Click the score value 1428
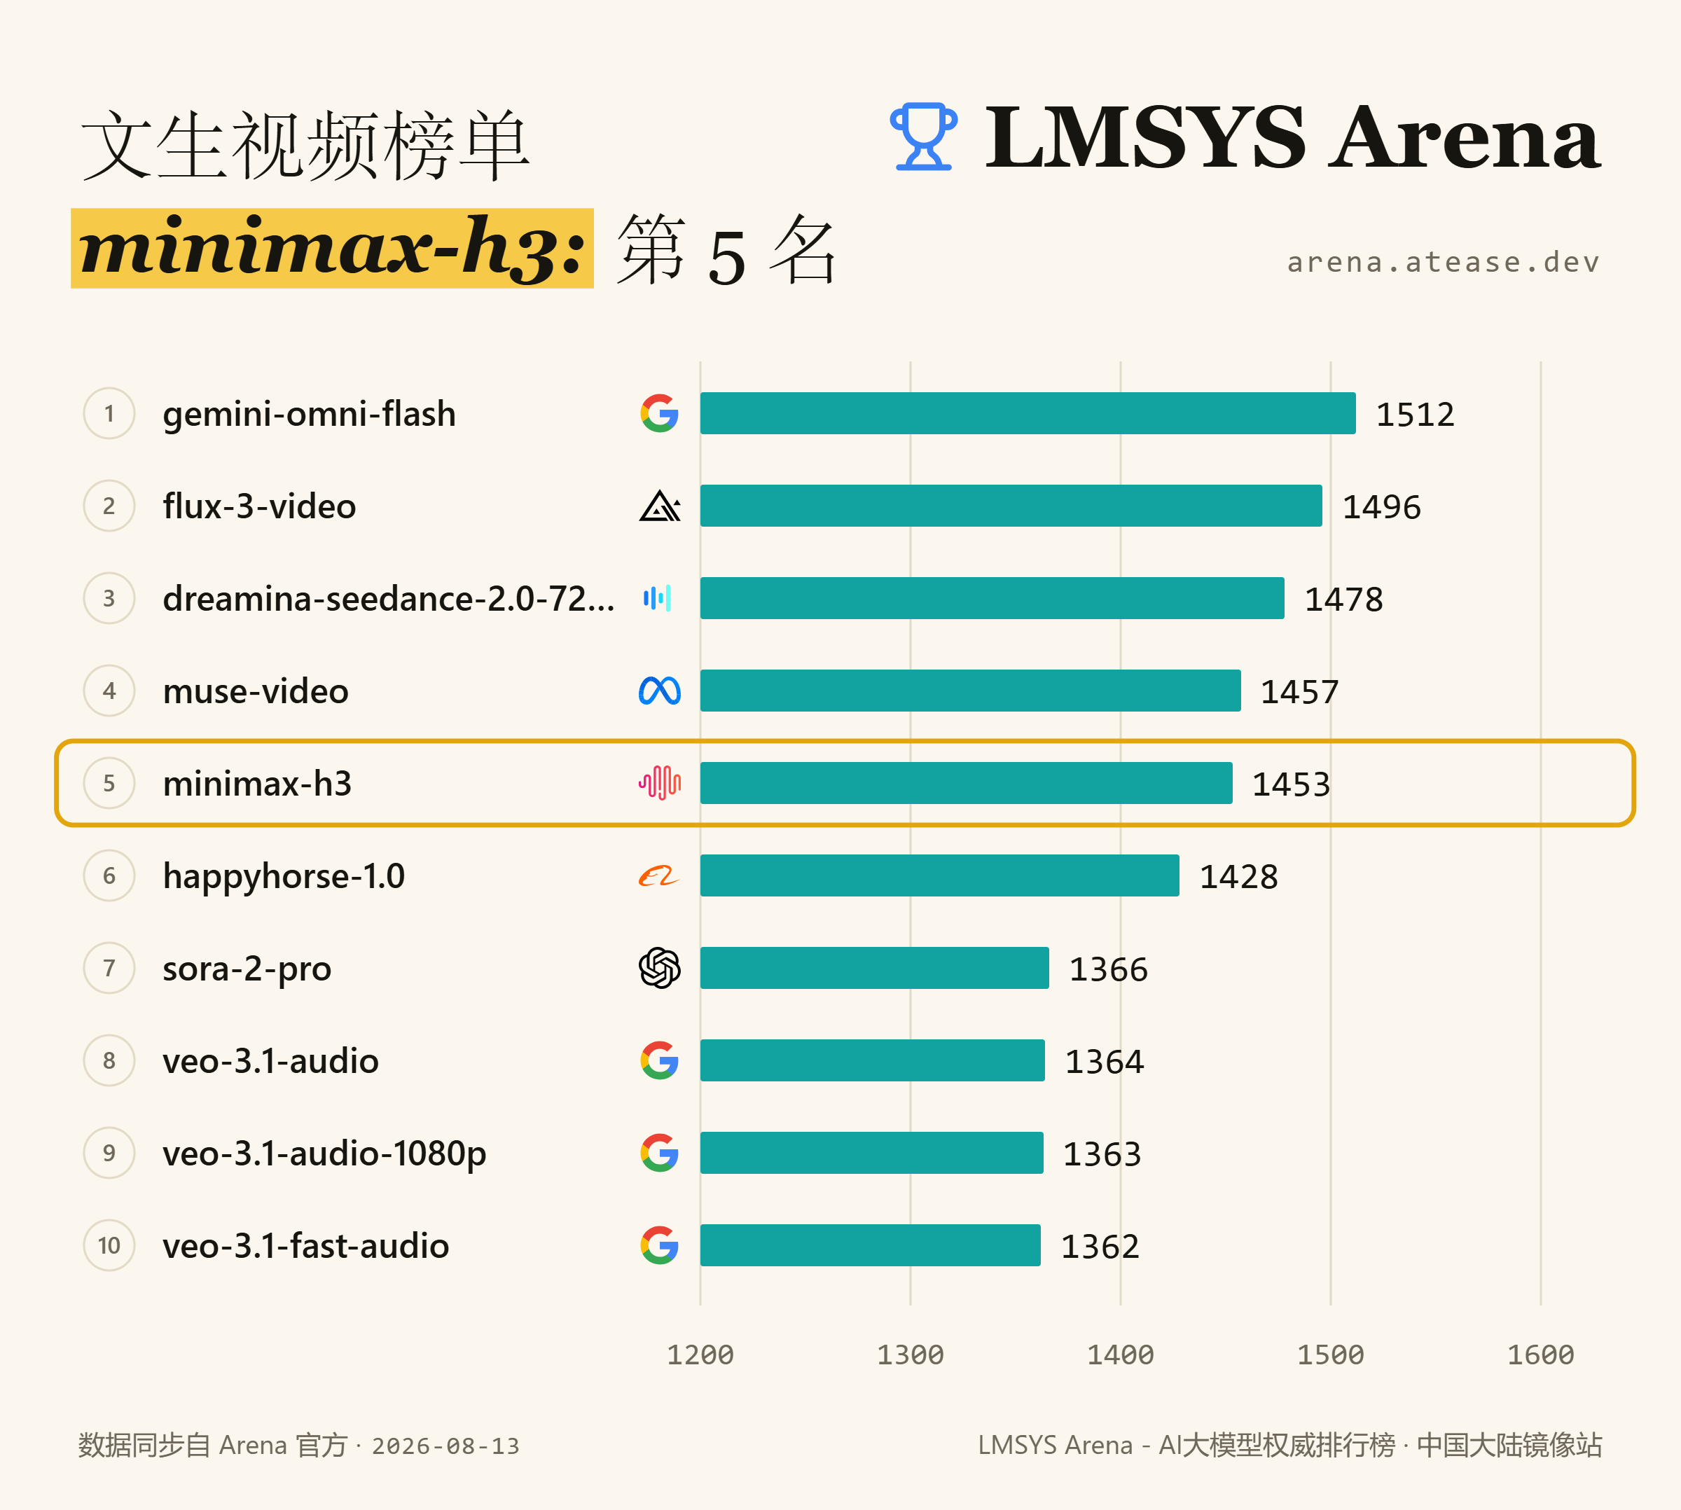The height and width of the screenshot is (1510, 1681). (1239, 877)
